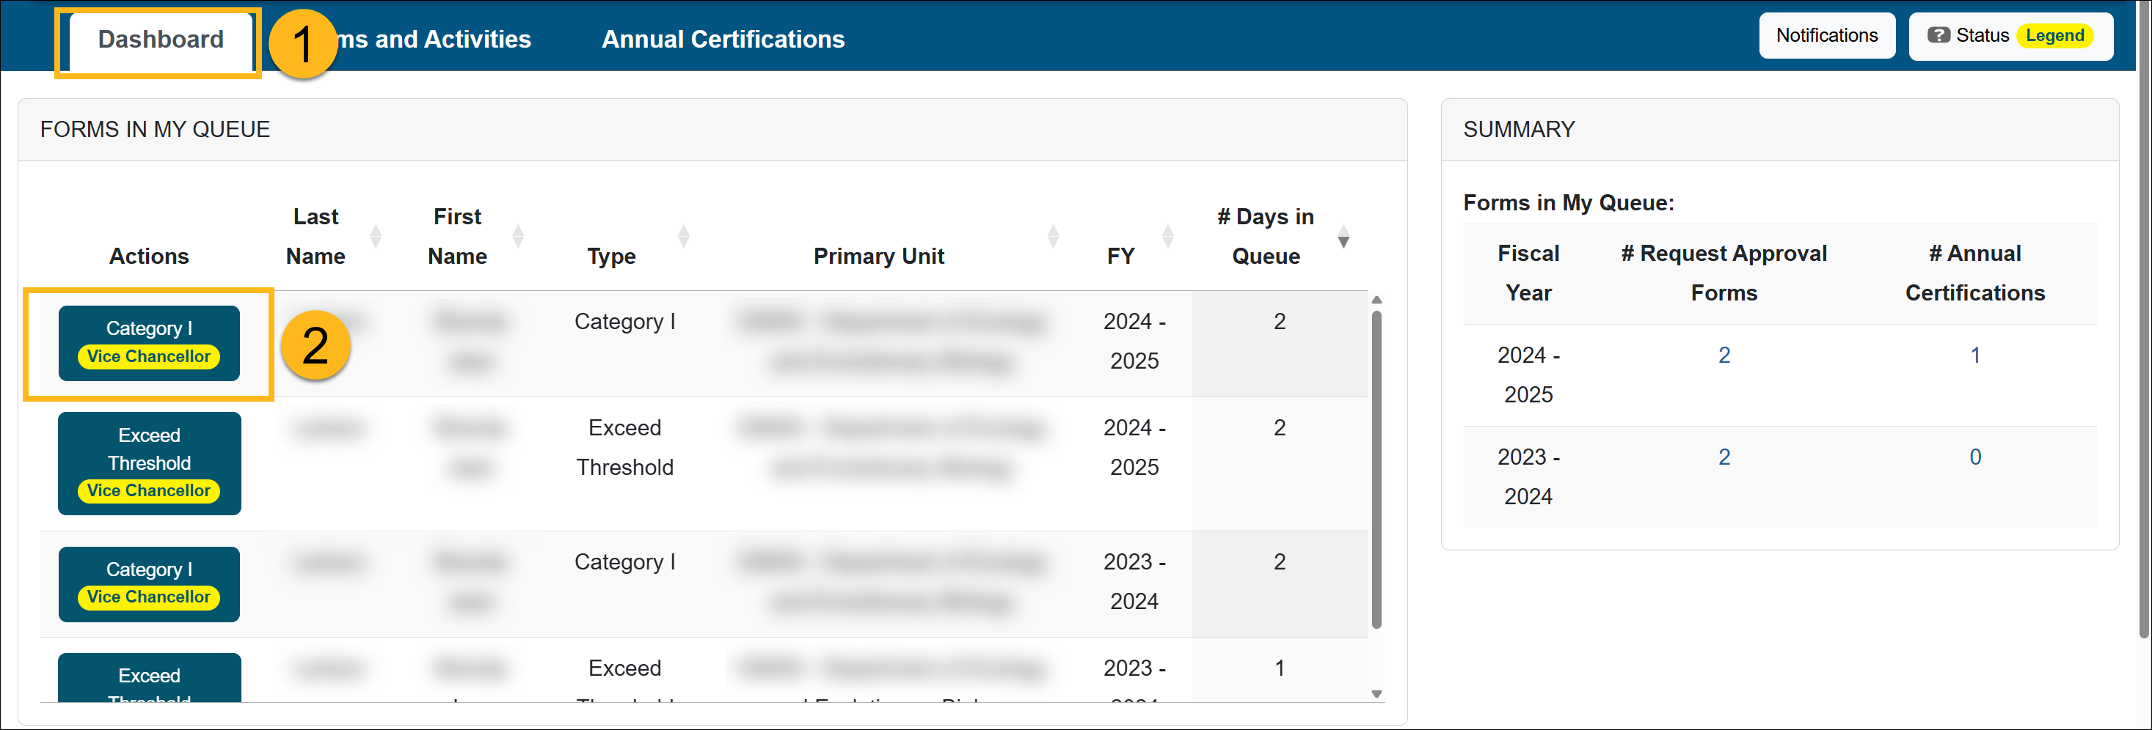Open the Notifications panel
The image size is (2152, 730).
click(1826, 36)
